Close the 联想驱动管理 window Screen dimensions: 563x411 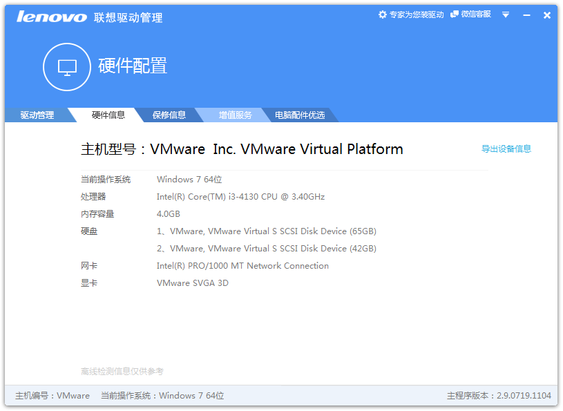coord(547,15)
